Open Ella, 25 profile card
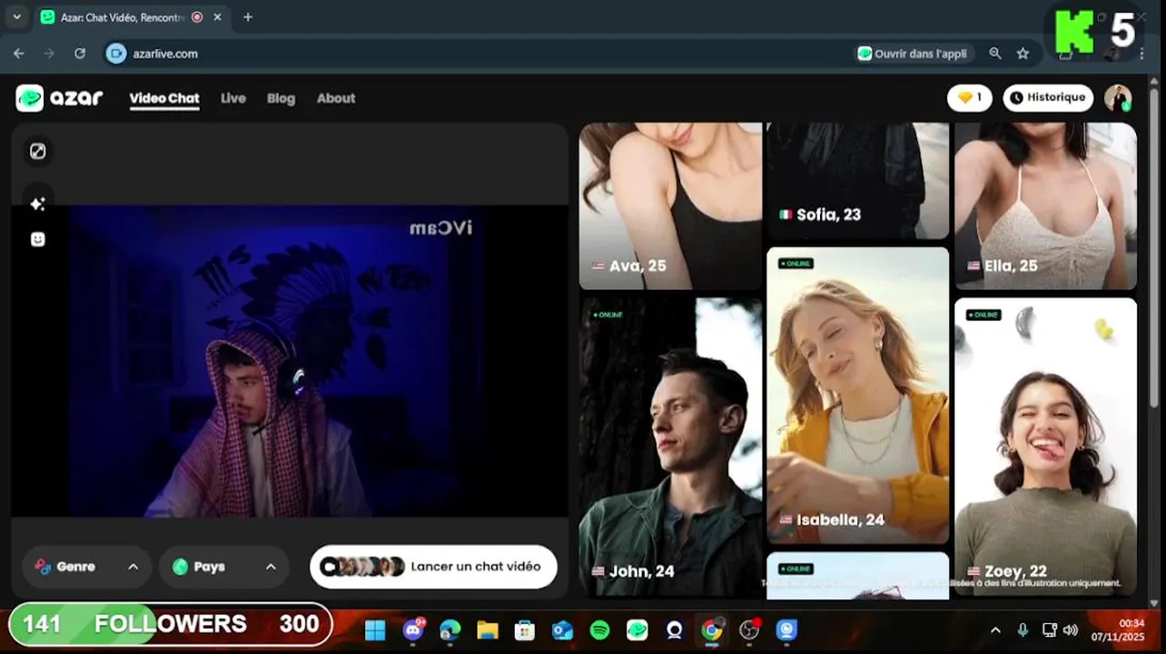The image size is (1166, 654). point(1045,206)
